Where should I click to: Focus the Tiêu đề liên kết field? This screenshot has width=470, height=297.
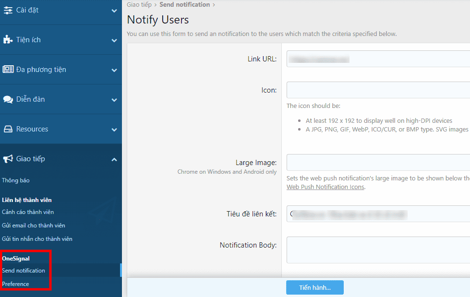point(378,214)
